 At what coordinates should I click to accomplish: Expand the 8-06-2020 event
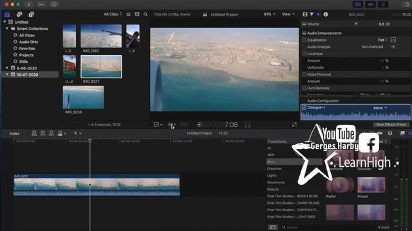7,68
